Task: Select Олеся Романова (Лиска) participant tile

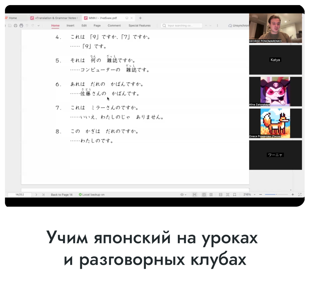Action: (275, 123)
